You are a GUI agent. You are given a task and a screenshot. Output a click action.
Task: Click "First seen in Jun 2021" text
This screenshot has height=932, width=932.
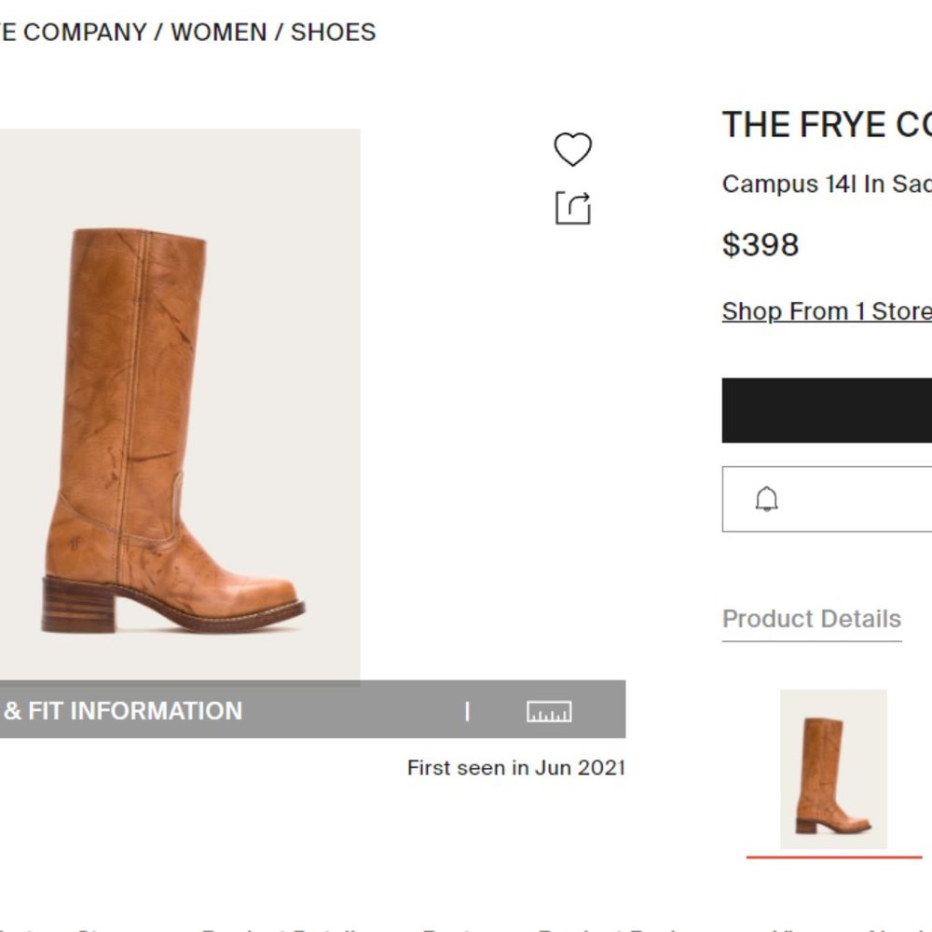(x=517, y=767)
